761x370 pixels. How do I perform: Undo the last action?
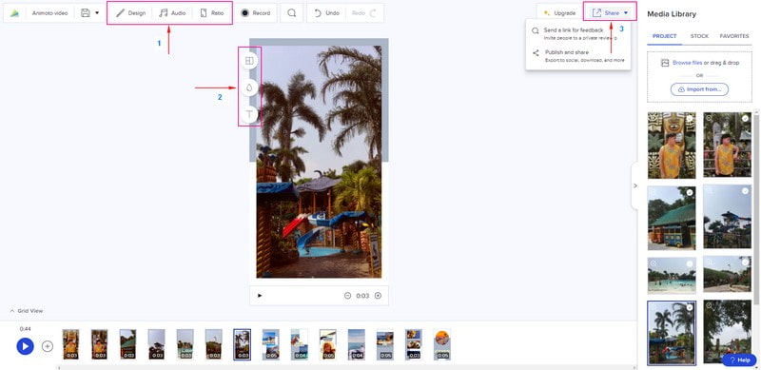326,13
